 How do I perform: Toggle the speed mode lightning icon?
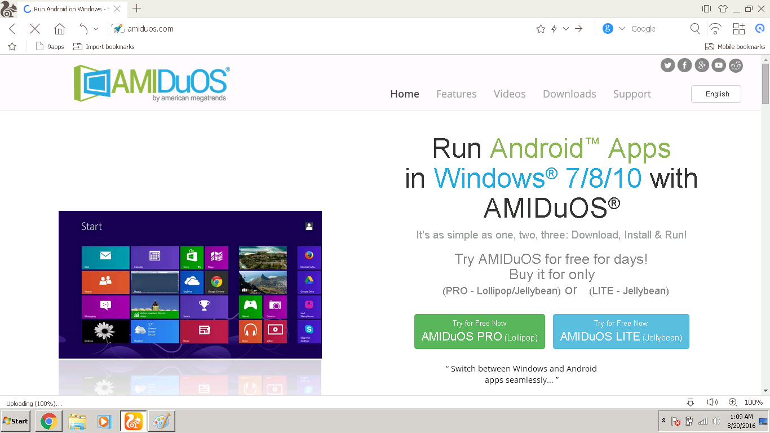click(553, 28)
